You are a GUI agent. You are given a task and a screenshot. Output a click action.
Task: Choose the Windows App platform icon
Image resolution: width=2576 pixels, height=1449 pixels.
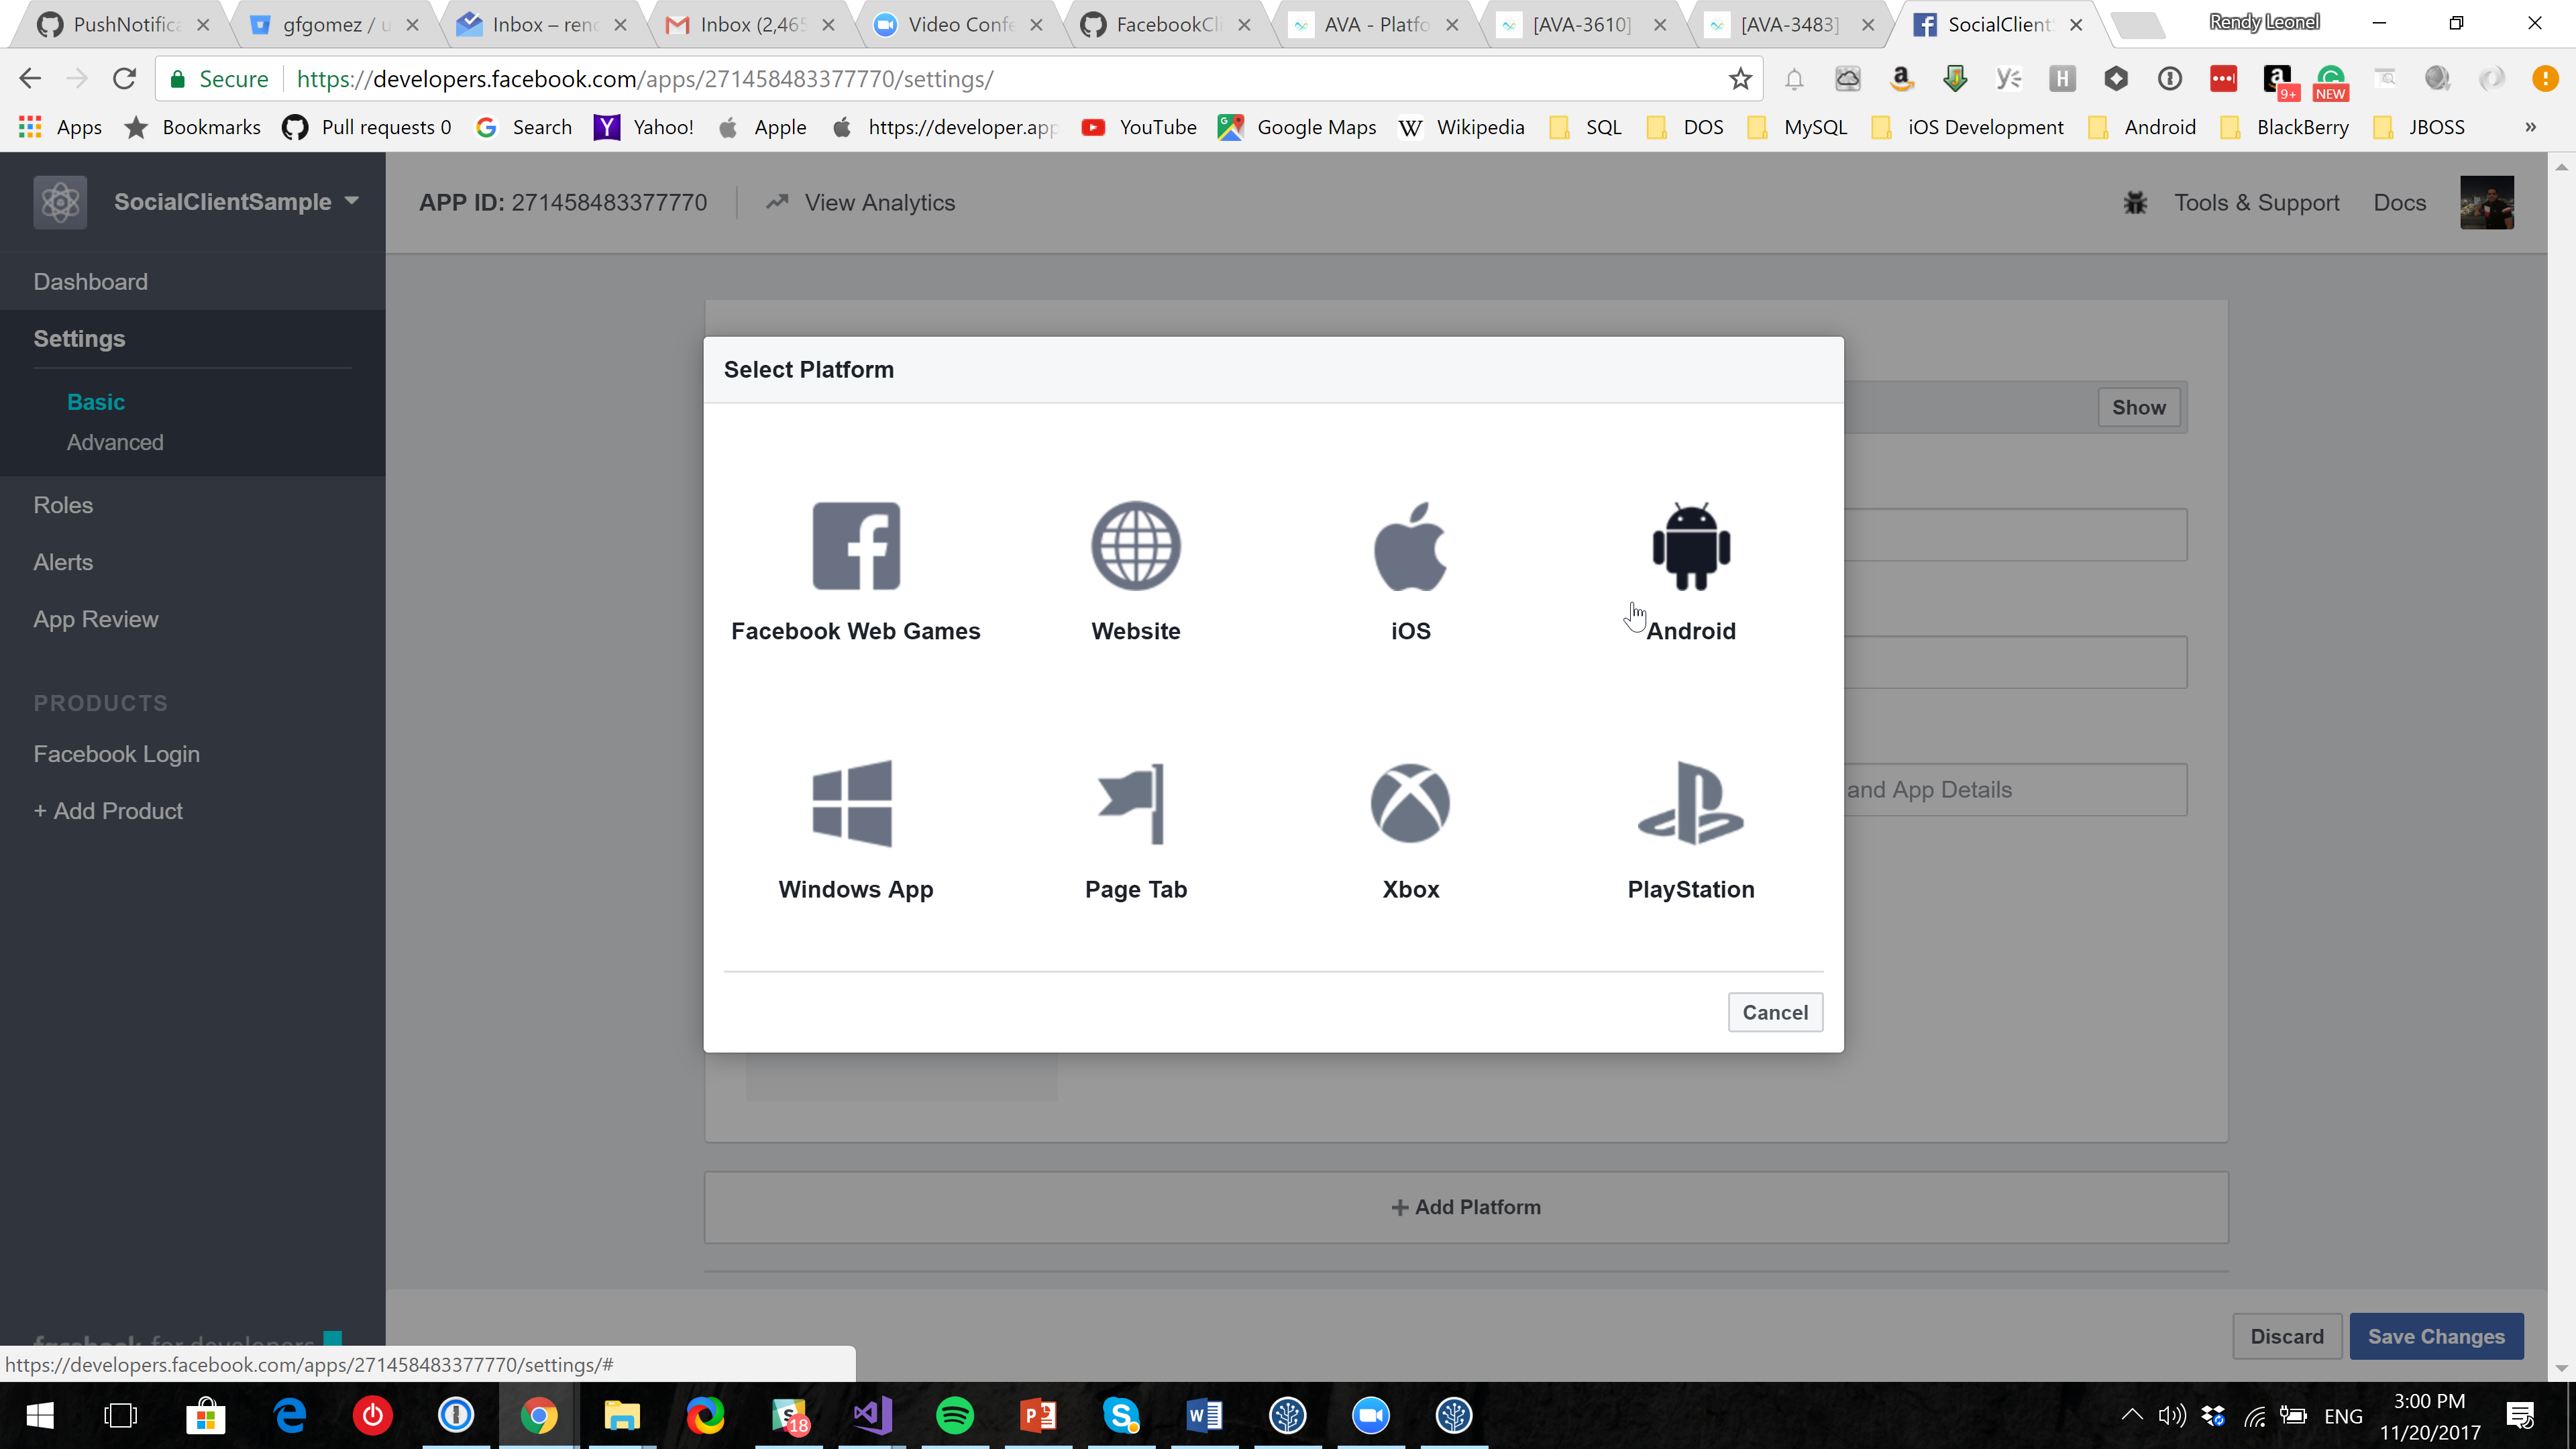click(853, 804)
